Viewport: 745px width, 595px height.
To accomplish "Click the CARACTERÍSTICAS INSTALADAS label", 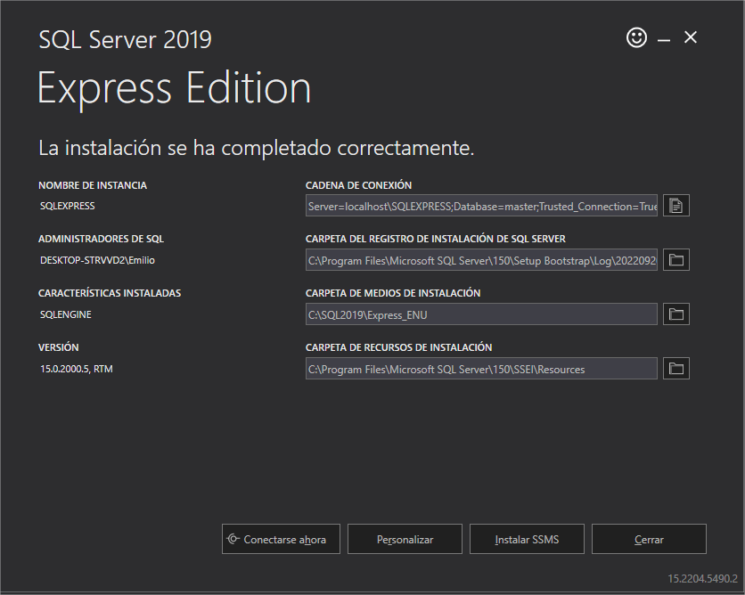I will [110, 293].
